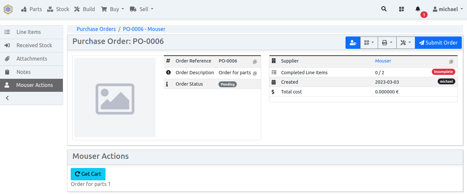Expand the Buy dropdown menu
Viewport: 467px width, 195px height.
[113, 9]
